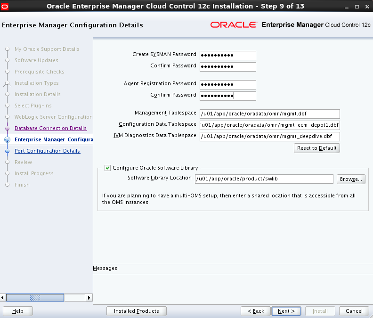Click Confirm Password field under Agent Registration
373x318 pixels.
click(x=227, y=96)
